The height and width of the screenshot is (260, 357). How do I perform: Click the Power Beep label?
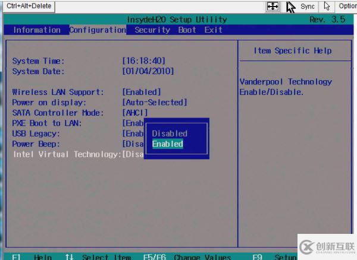click(x=36, y=144)
